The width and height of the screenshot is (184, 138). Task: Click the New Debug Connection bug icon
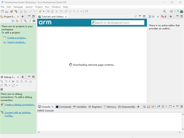pyautogui.click(x=12, y=11)
